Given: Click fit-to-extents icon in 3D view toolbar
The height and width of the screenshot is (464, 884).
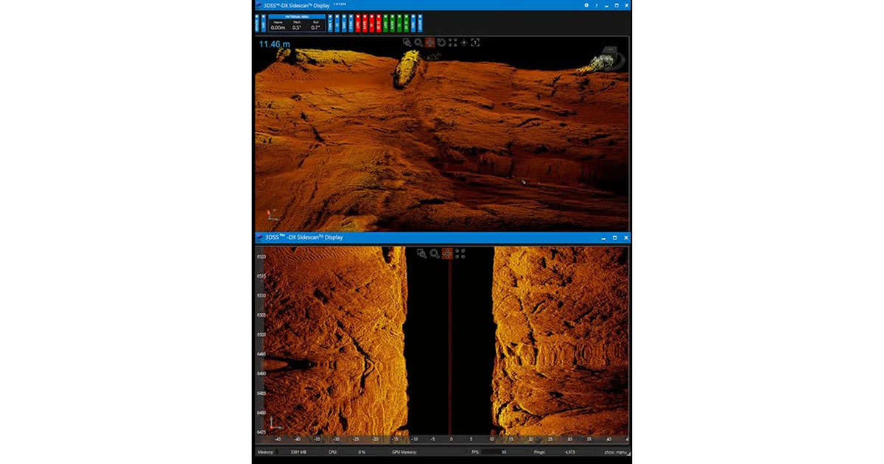Looking at the screenshot, I should (452, 43).
